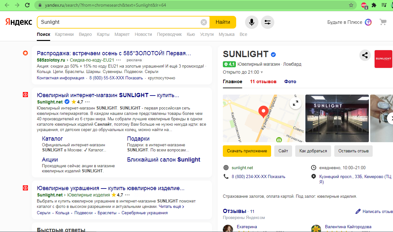The width and height of the screenshot is (393, 232).
Task: Switch to the Новости search tab
Action: (x=143, y=34)
